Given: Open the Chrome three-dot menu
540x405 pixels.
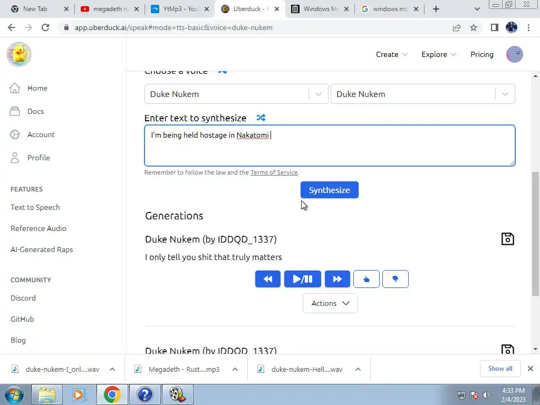Looking at the screenshot, I should (x=528, y=27).
